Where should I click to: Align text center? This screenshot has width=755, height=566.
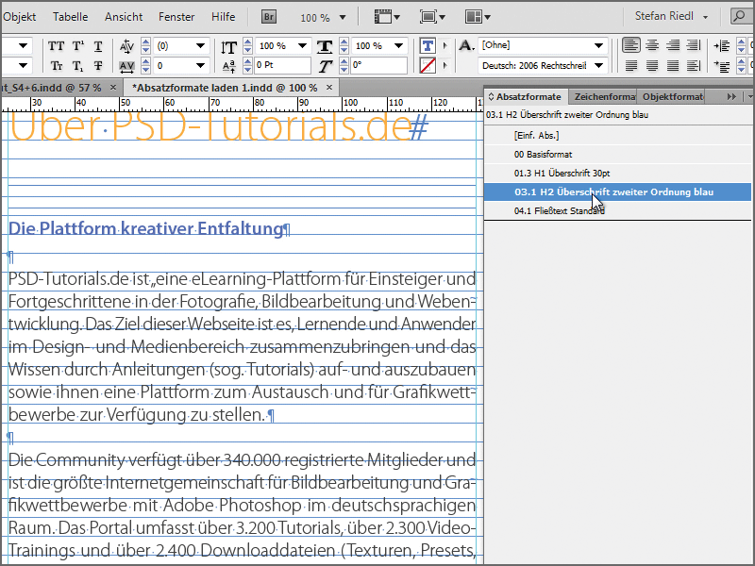coord(652,45)
